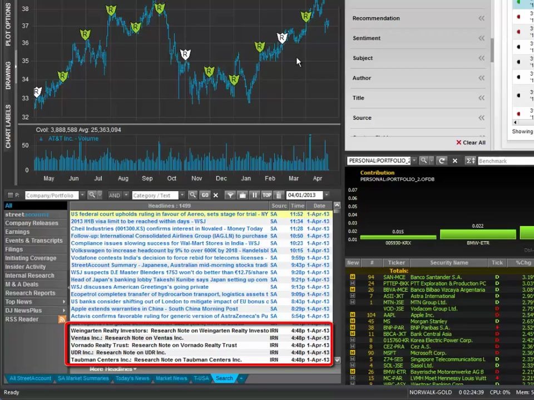Click the portfolio lookup magnifier icon
Screen dimensions: 534x400
(423, 160)
